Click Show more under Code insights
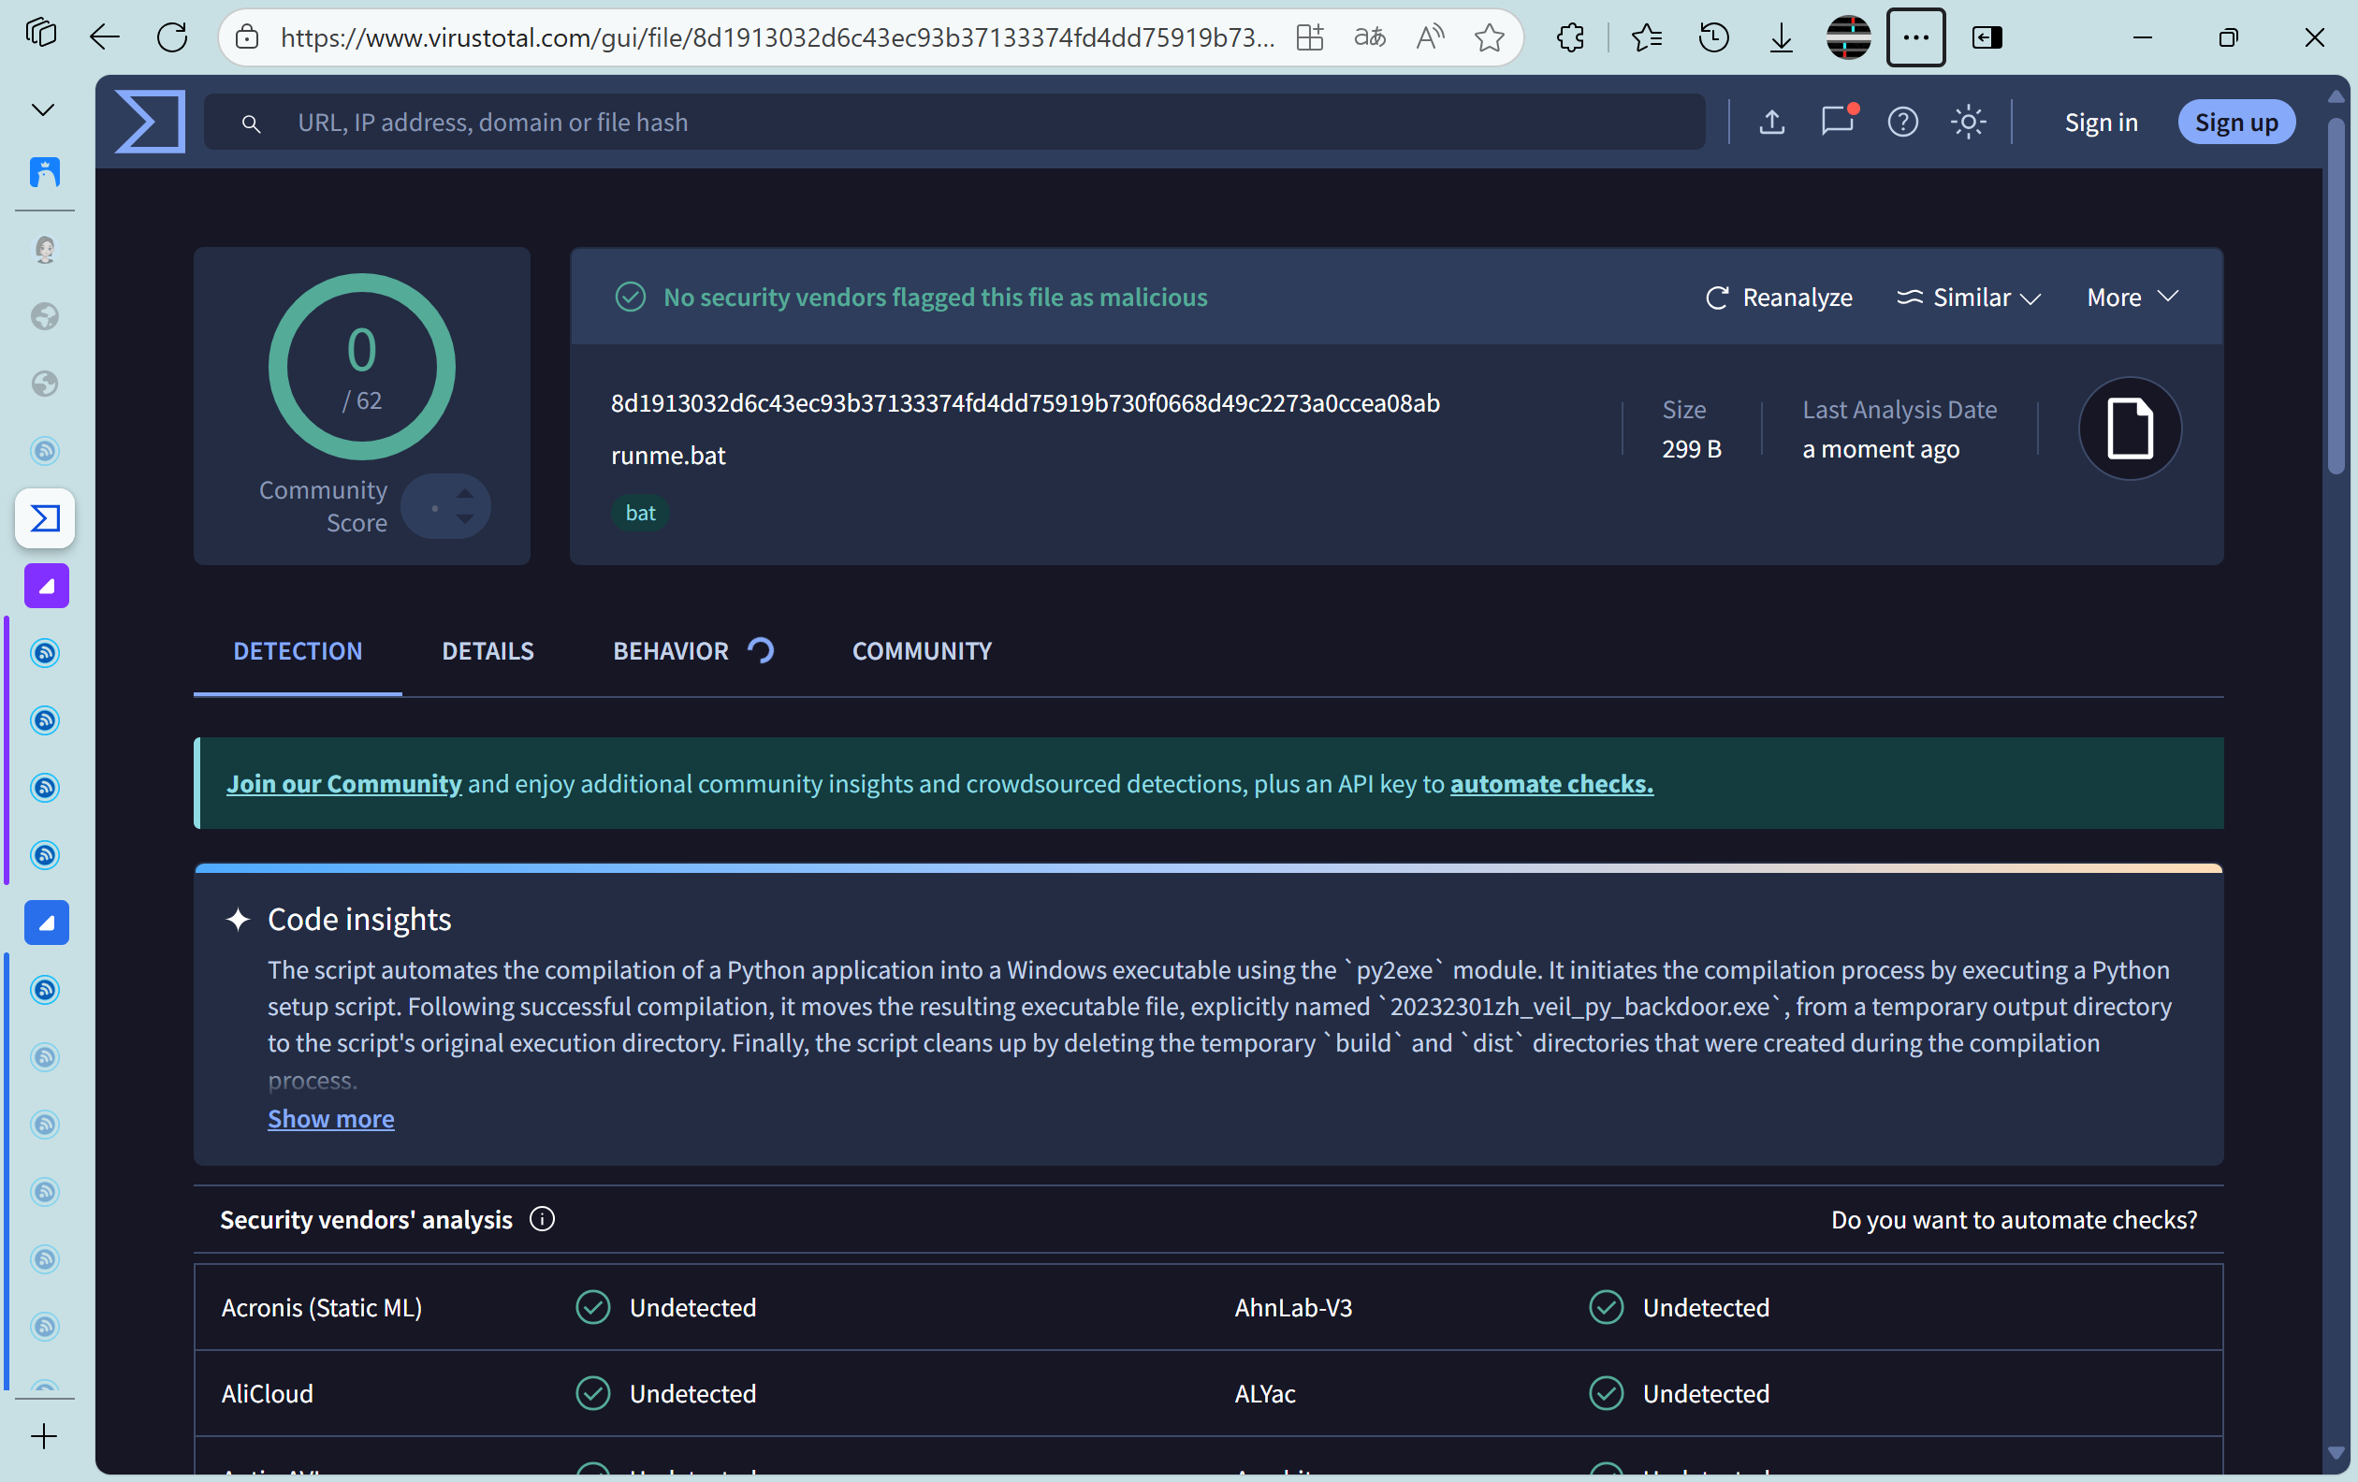Viewport: 2358px width, 1482px height. (331, 1118)
